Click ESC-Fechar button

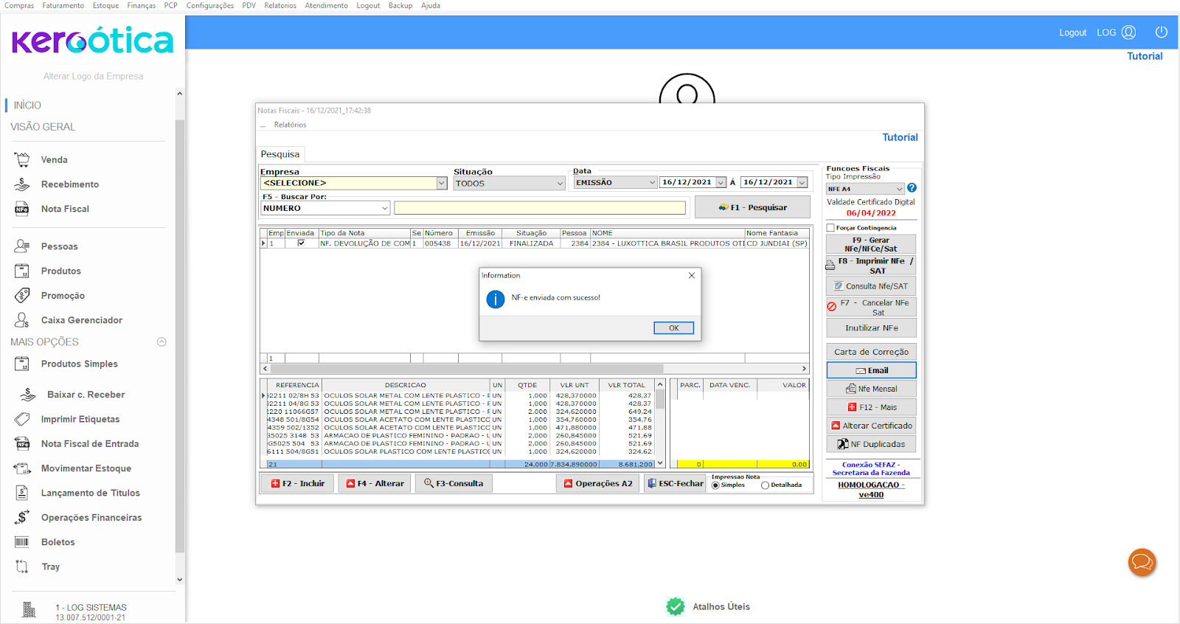click(675, 483)
